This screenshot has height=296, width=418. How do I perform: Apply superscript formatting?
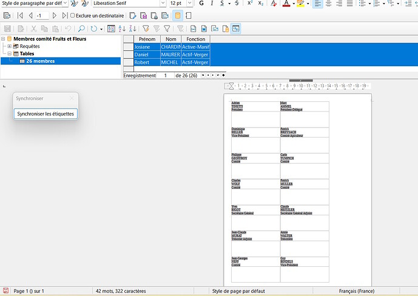(x=250, y=3)
